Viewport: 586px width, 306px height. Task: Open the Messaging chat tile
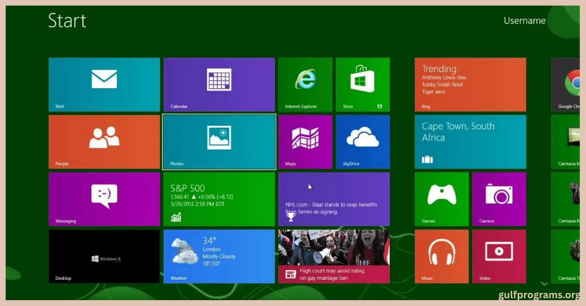click(104, 199)
